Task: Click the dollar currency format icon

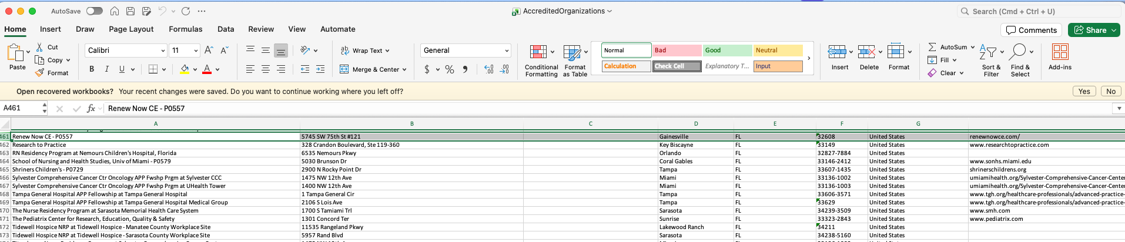Action: [x=427, y=69]
